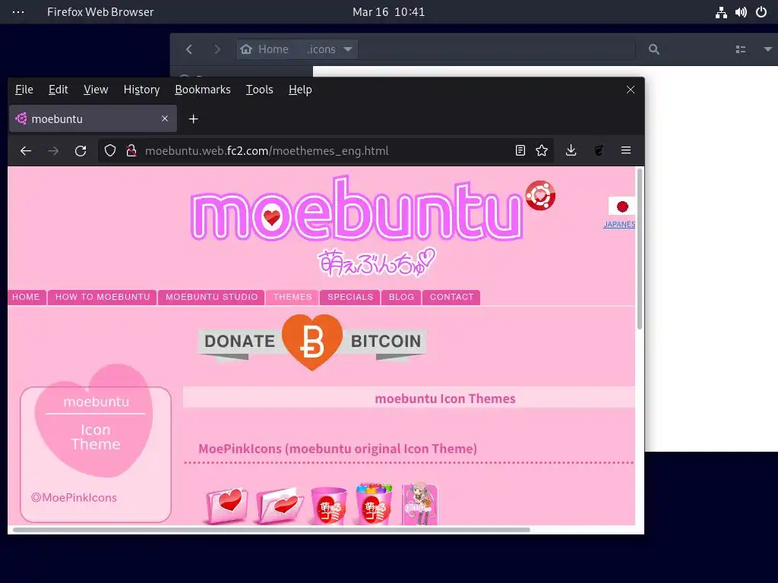Click the moebuntu Icon Themes heading
778x583 pixels.
click(x=445, y=399)
